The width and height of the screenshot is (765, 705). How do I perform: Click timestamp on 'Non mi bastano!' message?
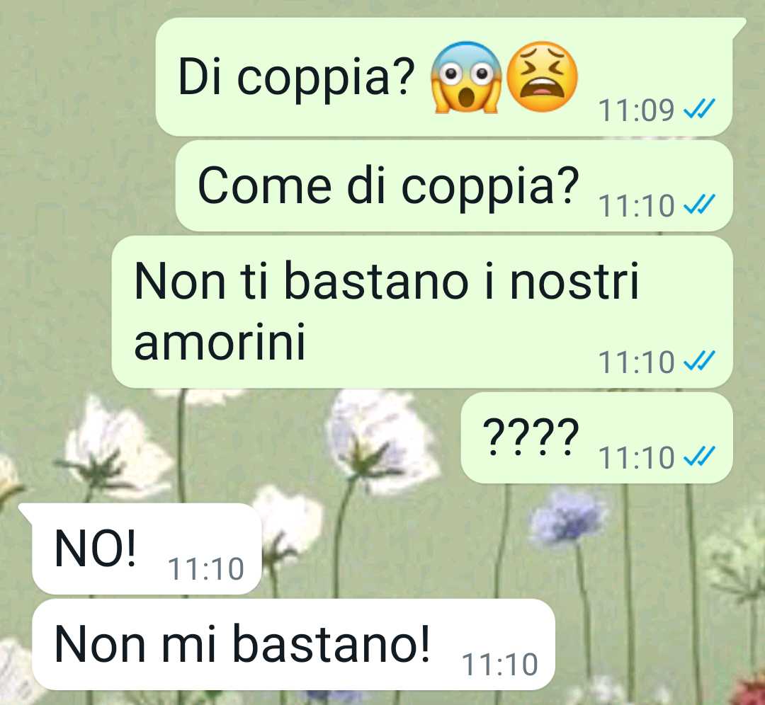499,665
